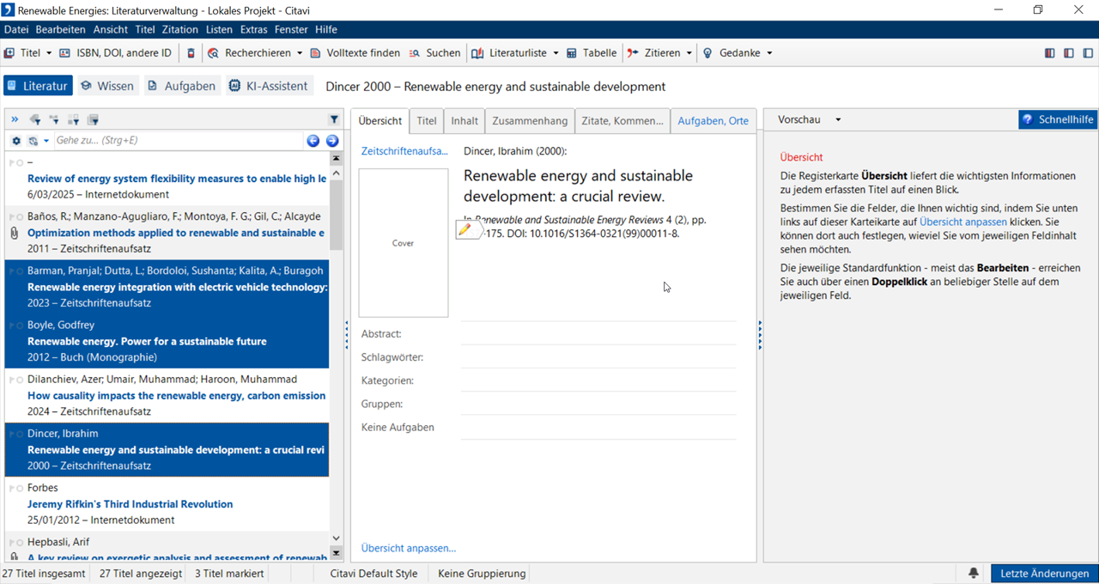Click the blue back navigation arrow
The width and height of the screenshot is (1099, 584).
click(313, 141)
